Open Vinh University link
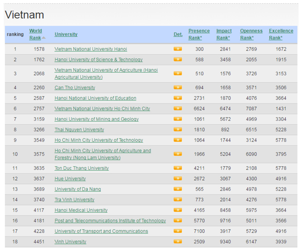 click(x=70, y=242)
